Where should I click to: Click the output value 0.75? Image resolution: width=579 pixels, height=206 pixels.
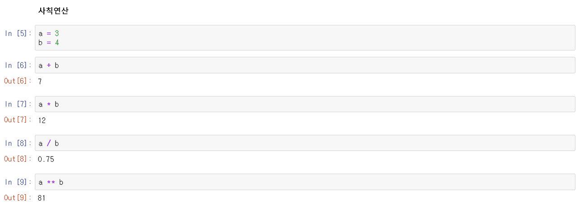[x=46, y=159]
